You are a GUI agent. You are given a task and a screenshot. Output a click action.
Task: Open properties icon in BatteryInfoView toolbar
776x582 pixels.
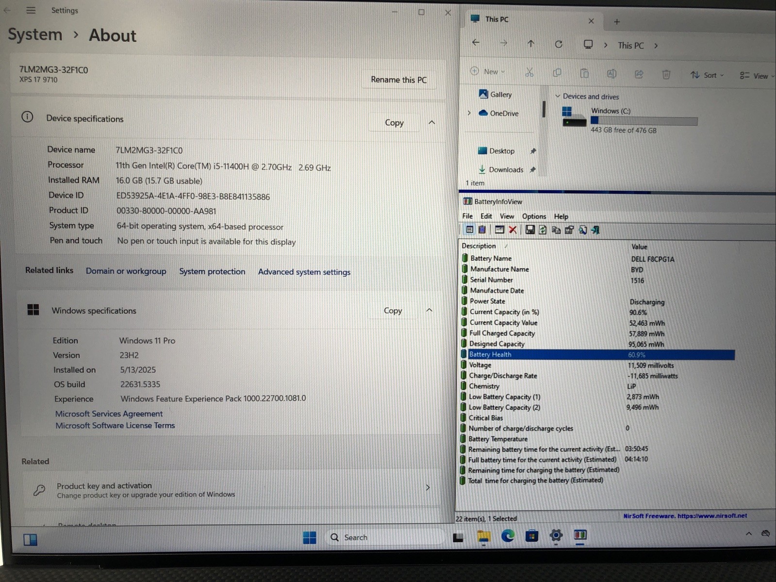[x=569, y=230]
